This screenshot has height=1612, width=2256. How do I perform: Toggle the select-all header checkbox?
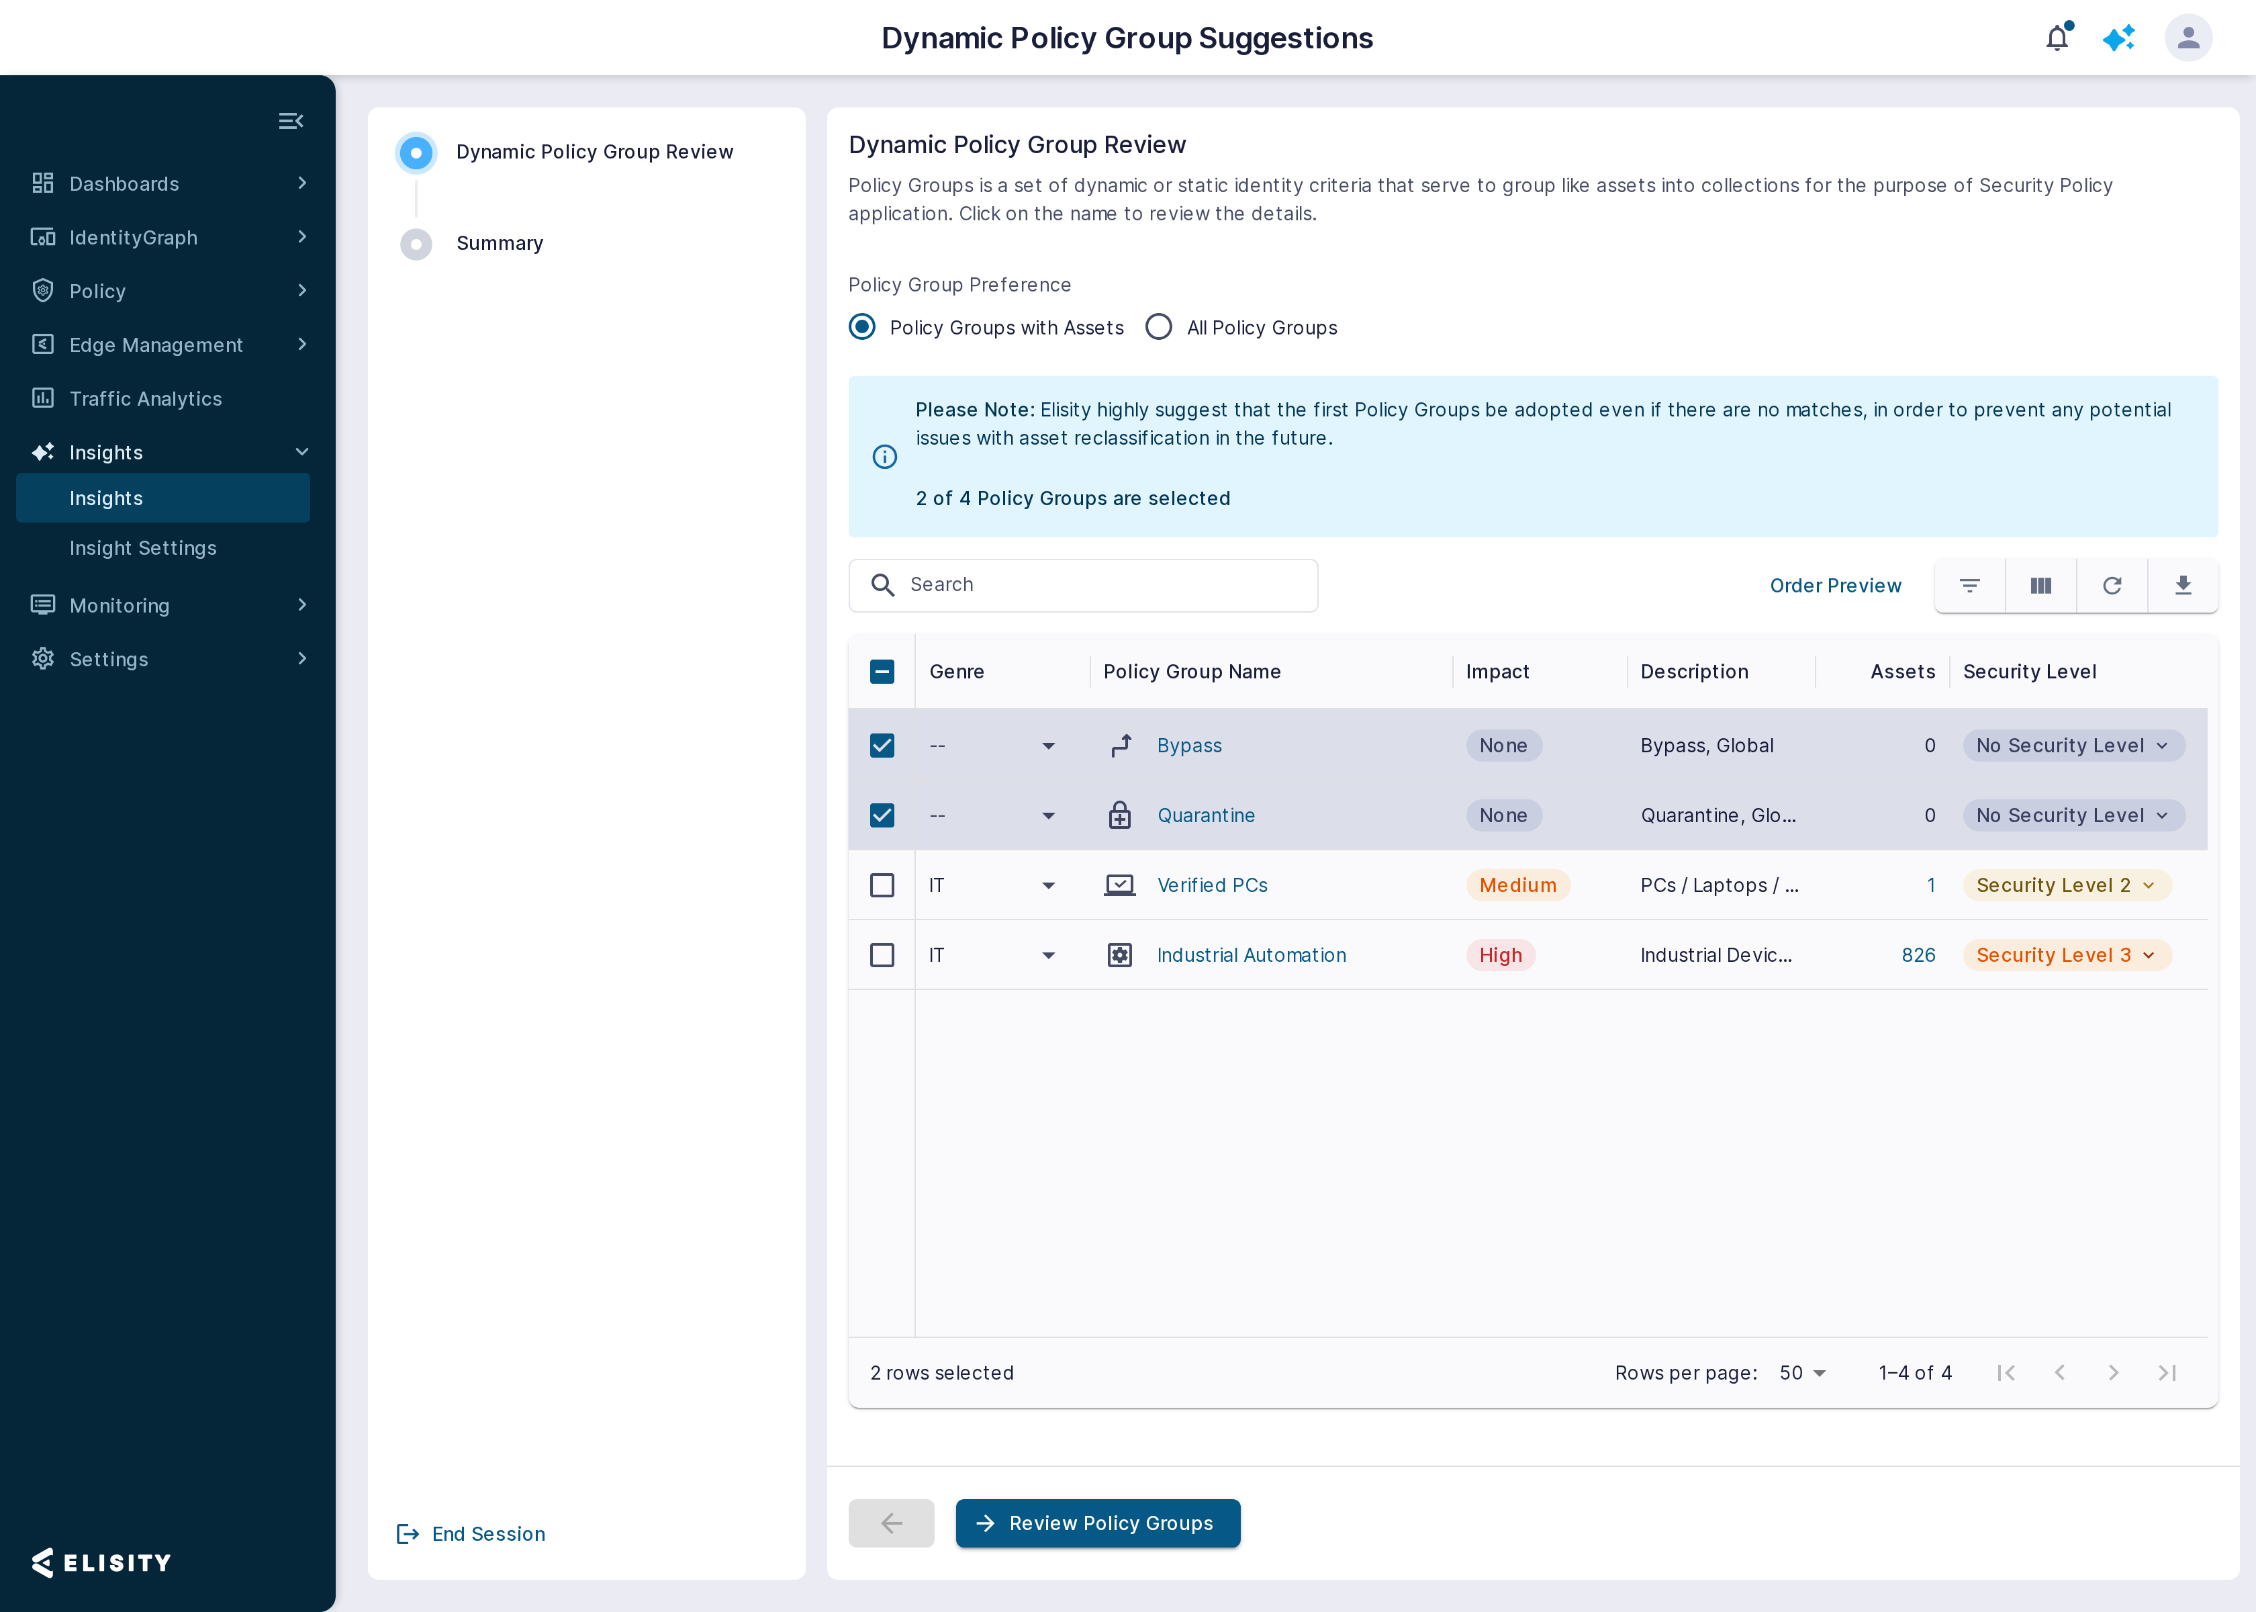coord(882,672)
